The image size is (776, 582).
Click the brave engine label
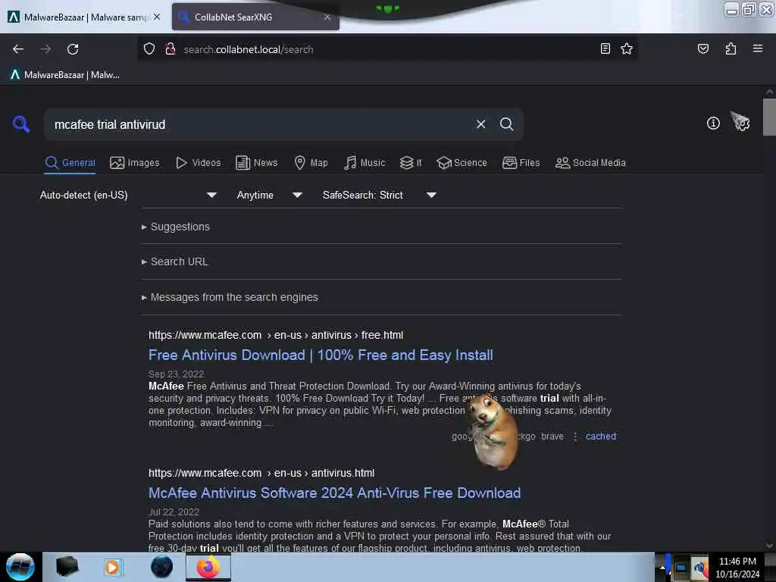(552, 436)
